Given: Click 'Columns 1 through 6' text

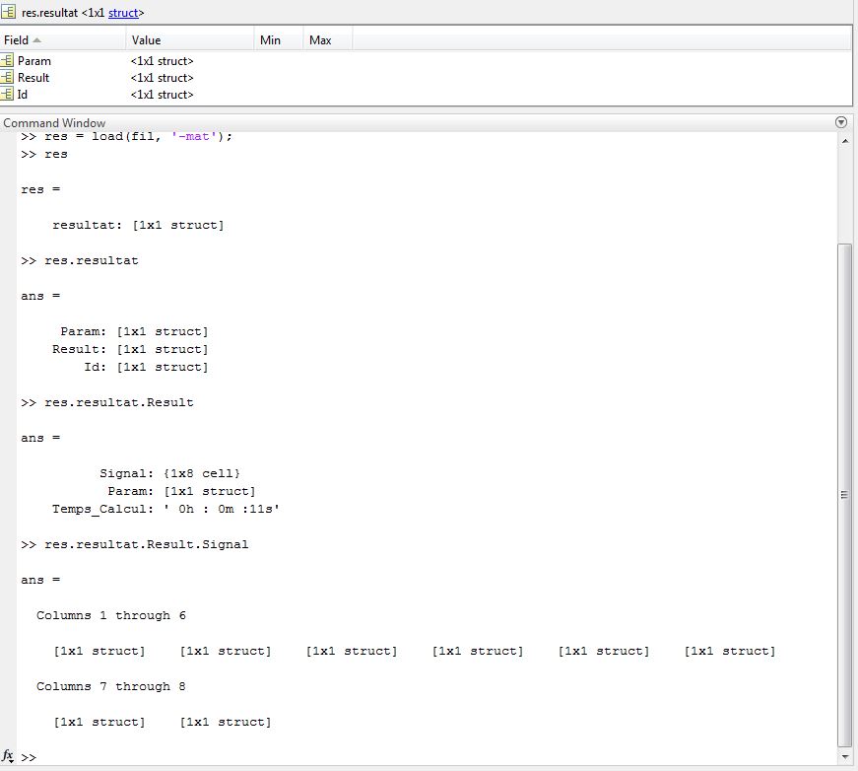Looking at the screenshot, I should click(111, 615).
